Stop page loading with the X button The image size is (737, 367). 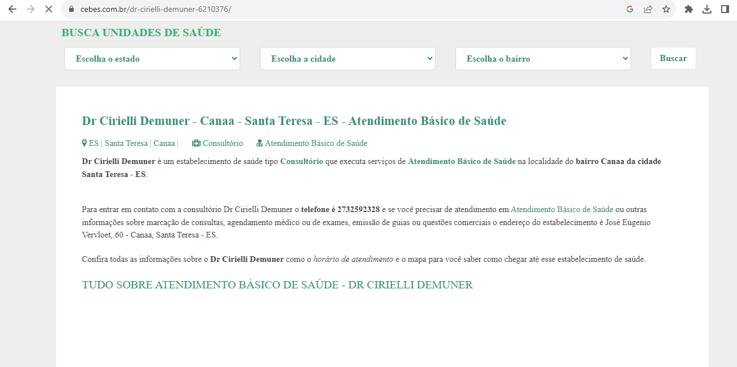click(49, 9)
